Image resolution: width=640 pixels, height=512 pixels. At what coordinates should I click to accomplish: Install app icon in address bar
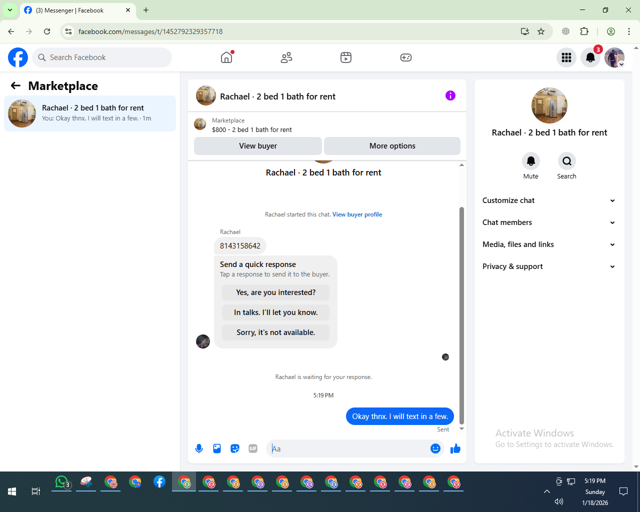[x=525, y=31]
